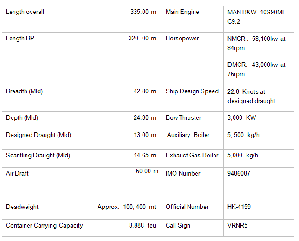
Task: Click the "Designed Draught (Mld)" label
Action: point(39,135)
